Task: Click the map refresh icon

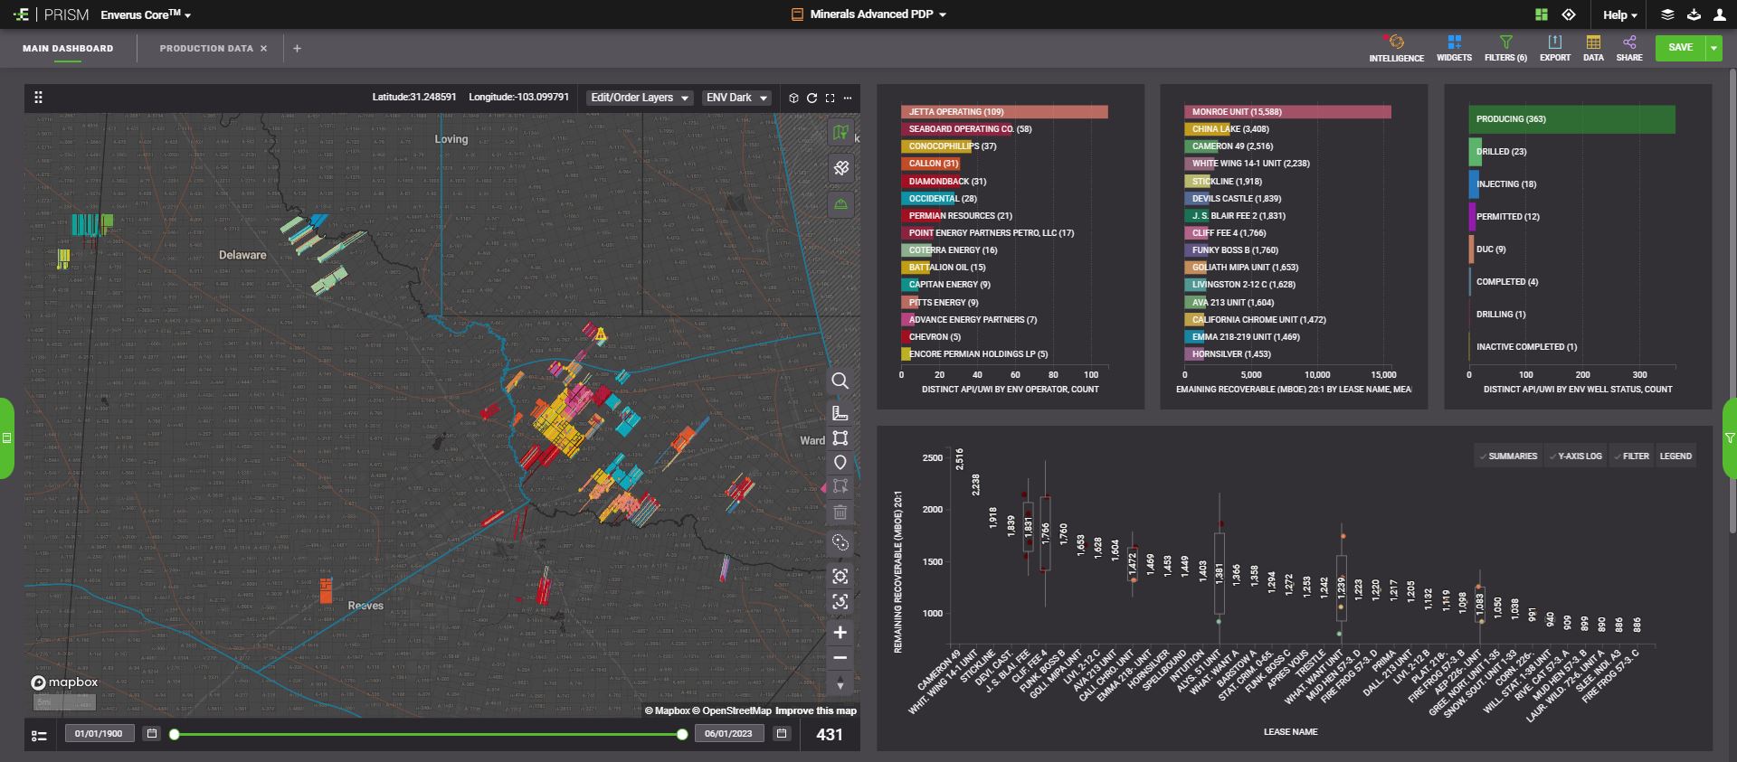Action: [x=812, y=98]
